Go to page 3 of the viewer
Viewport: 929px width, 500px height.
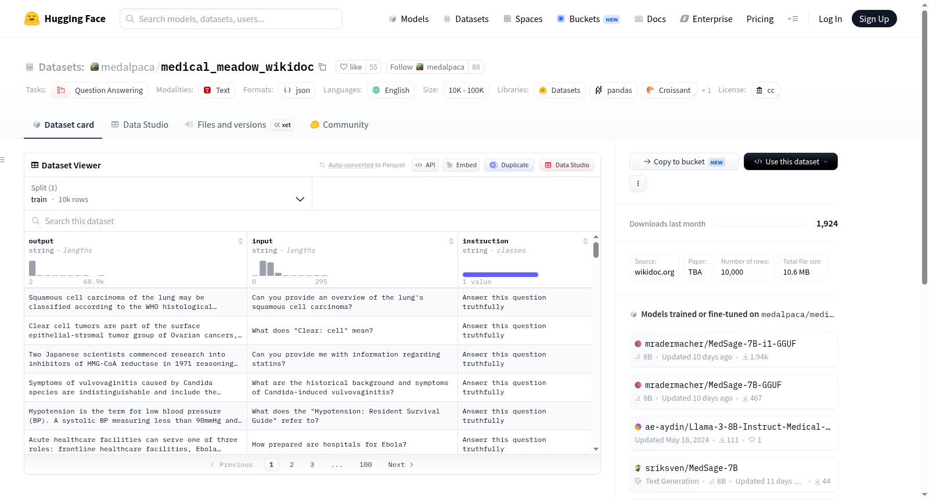coord(312,465)
